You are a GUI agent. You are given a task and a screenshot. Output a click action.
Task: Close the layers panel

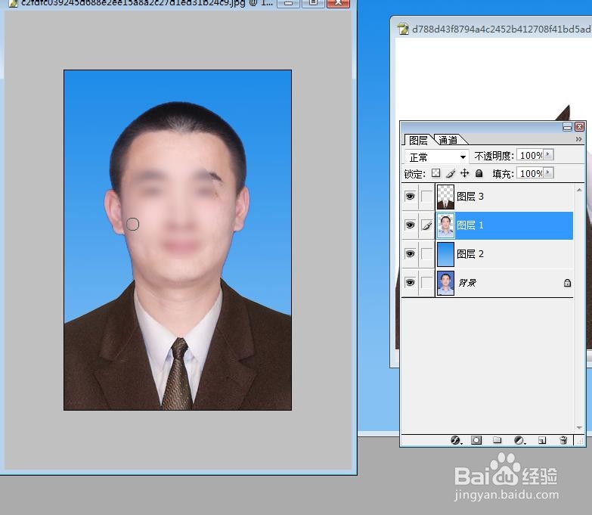[580, 127]
